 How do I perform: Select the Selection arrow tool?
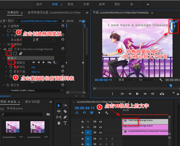pos(59,105)
